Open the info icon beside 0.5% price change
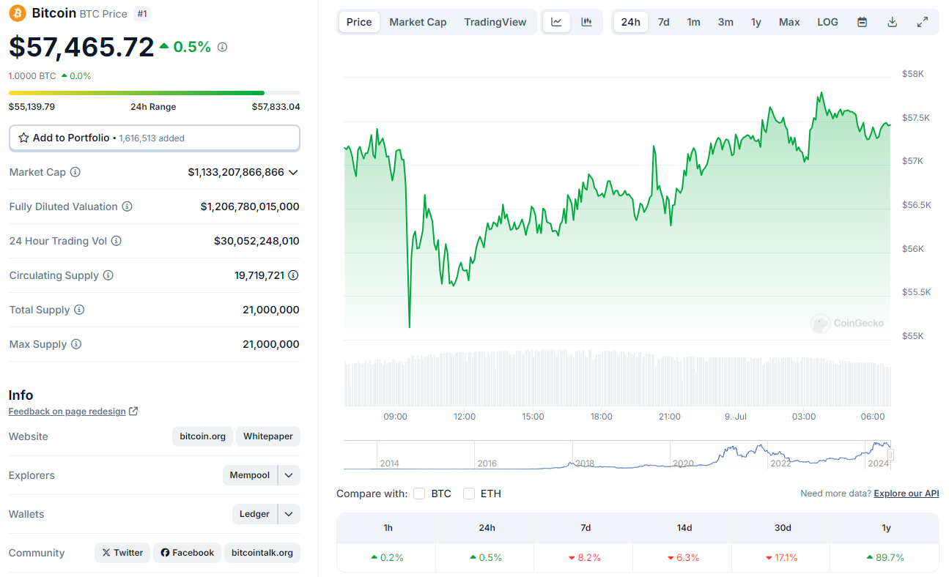 pyautogui.click(x=222, y=47)
